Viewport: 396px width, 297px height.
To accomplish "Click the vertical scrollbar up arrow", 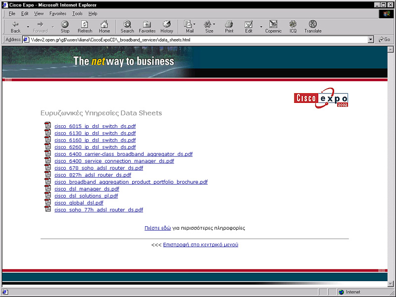I will (391, 49).
